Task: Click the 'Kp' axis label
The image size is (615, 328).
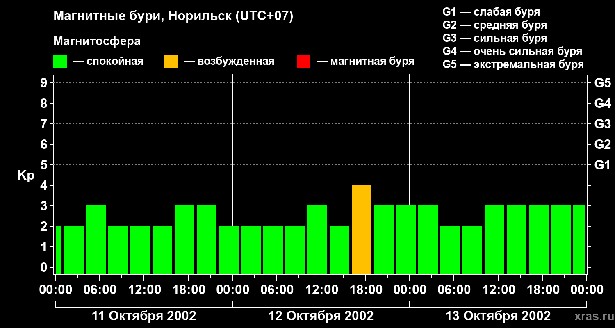Action: click(26, 175)
